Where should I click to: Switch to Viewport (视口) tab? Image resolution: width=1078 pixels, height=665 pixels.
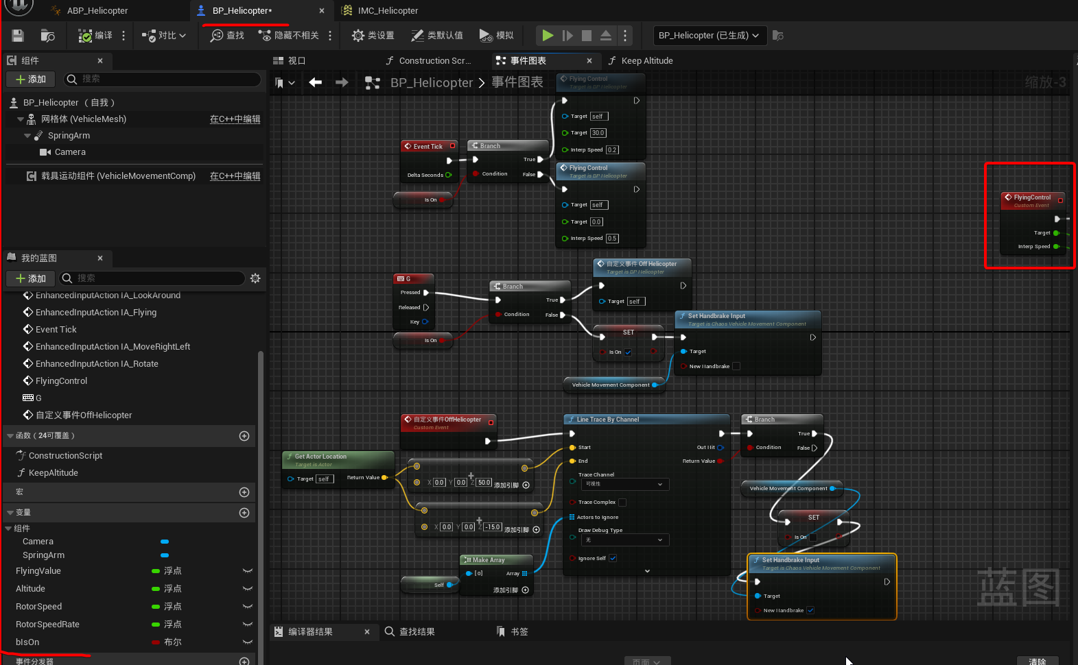click(290, 61)
